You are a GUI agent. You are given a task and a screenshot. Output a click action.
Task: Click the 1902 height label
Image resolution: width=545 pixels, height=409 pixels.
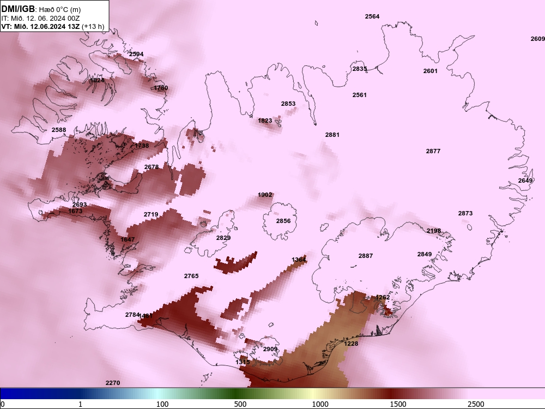(x=265, y=195)
